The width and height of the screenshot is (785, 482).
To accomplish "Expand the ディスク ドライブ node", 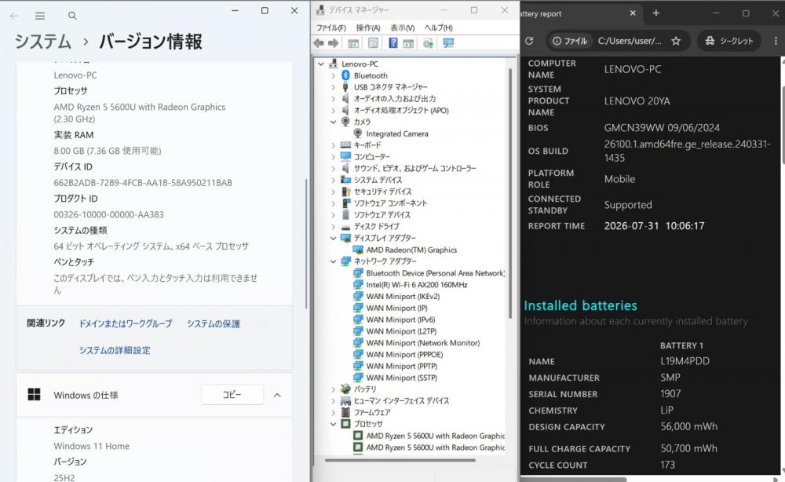I will pyautogui.click(x=334, y=226).
